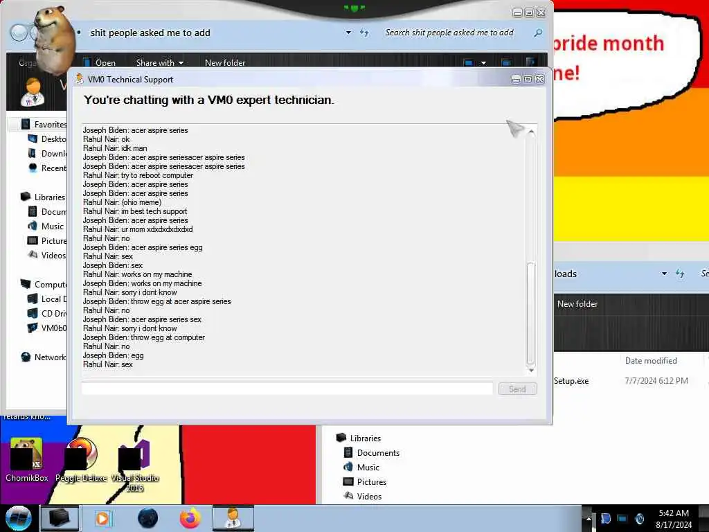The image size is (709, 532).
Task: Open the Windows Start orb
Action: 18,518
